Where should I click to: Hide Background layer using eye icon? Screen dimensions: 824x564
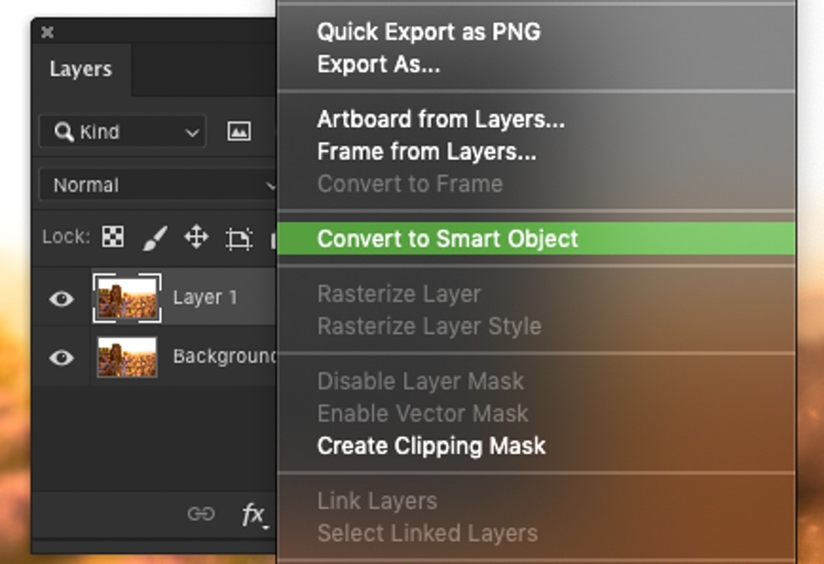point(62,358)
